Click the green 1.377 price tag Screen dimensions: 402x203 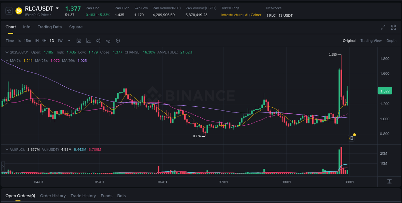385,91
